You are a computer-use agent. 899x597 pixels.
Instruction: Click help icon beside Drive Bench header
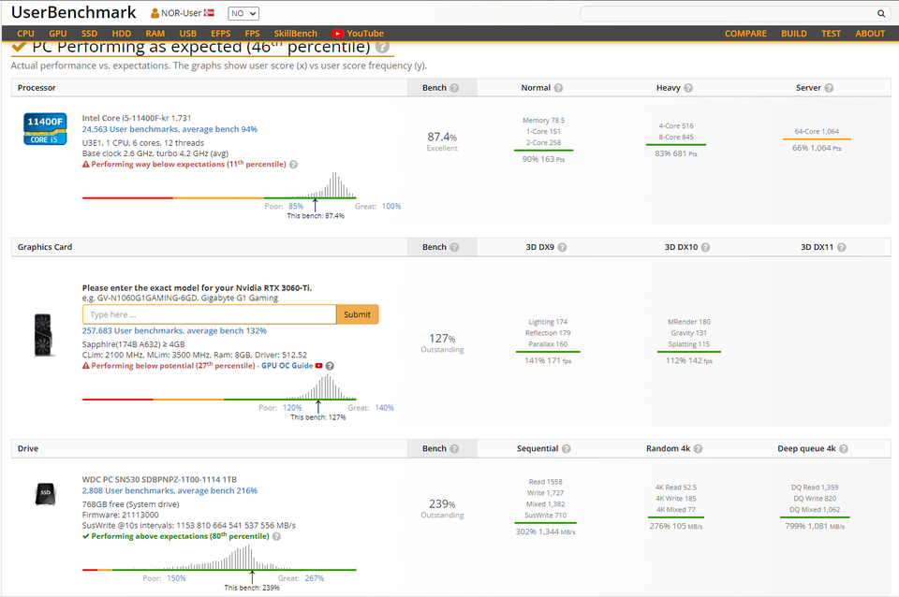tap(454, 448)
